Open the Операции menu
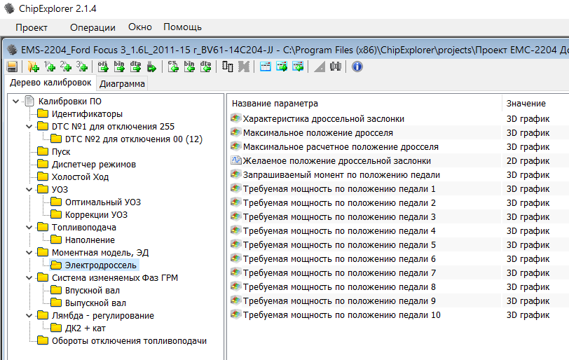The image size is (569, 360). pos(92,27)
